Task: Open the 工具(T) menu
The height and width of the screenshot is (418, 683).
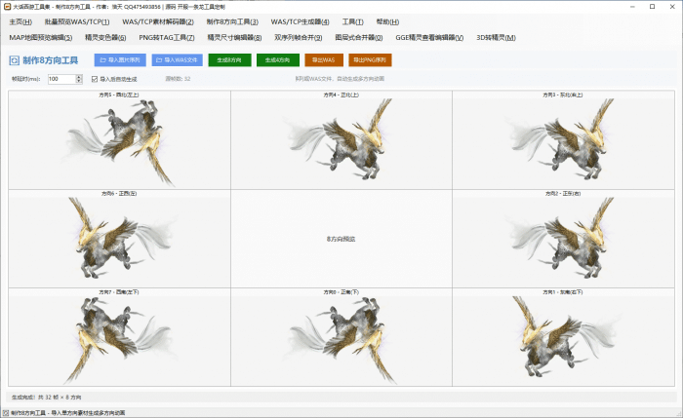Action: pyautogui.click(x=352, y=21)
